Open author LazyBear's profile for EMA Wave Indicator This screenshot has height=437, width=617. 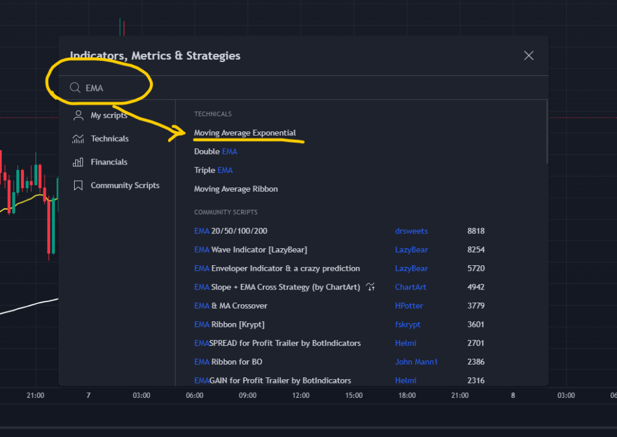click(411, 250)
